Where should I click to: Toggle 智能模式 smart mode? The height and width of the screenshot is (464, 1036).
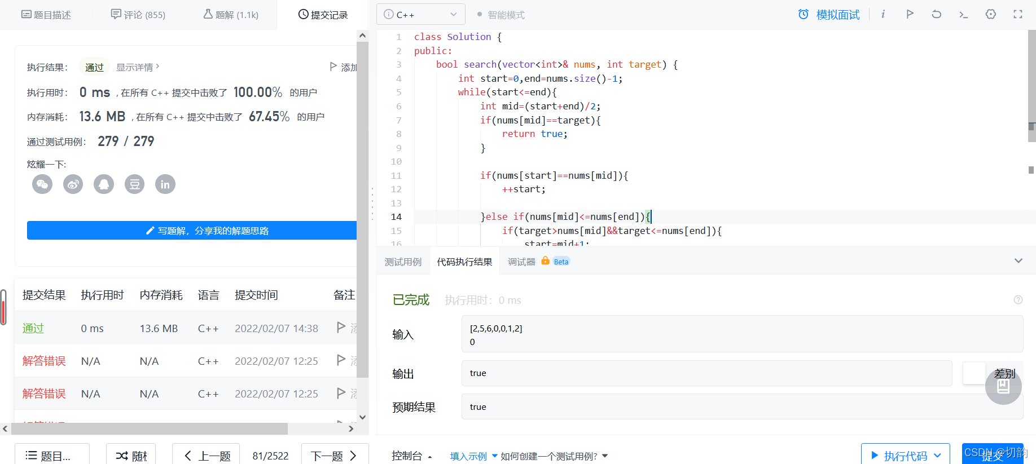501,15
